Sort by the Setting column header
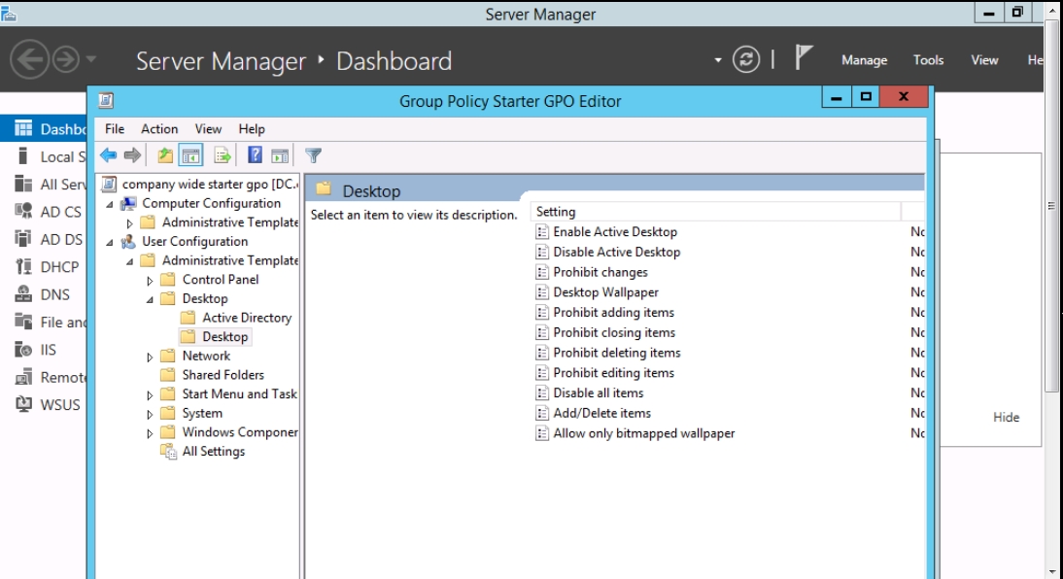 point(716,212)
